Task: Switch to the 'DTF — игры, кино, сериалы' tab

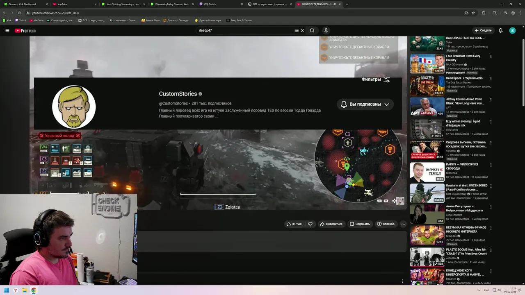Action: 269,4
